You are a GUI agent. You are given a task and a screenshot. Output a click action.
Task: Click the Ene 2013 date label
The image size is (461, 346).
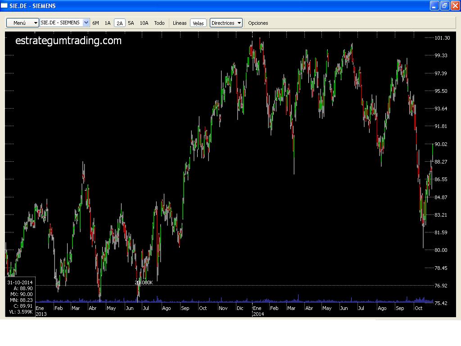pyautogui.click(x=41, y=311)
